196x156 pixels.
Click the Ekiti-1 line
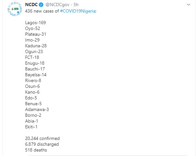32,127
